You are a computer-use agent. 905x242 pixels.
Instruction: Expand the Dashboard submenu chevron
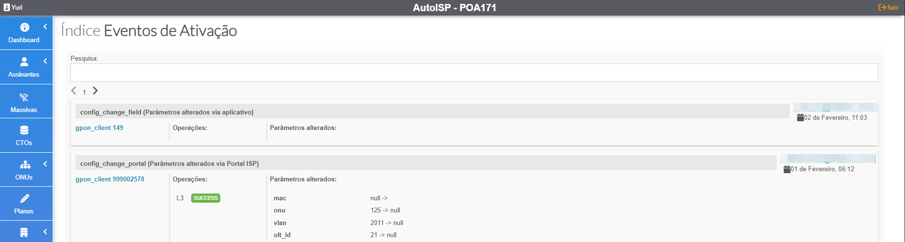coord(45,27)
